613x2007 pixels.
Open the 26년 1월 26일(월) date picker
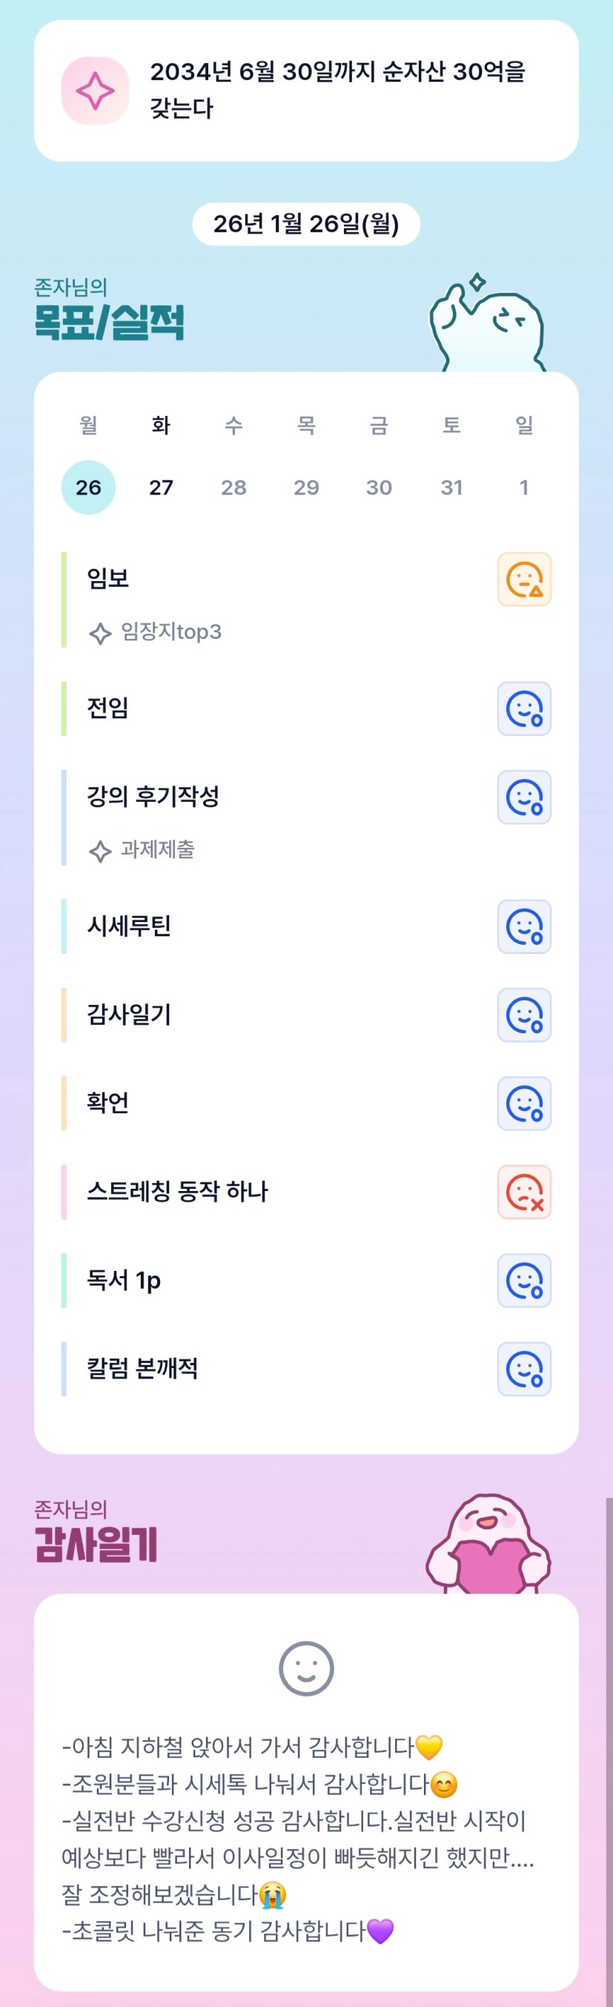tap(306, 225)
